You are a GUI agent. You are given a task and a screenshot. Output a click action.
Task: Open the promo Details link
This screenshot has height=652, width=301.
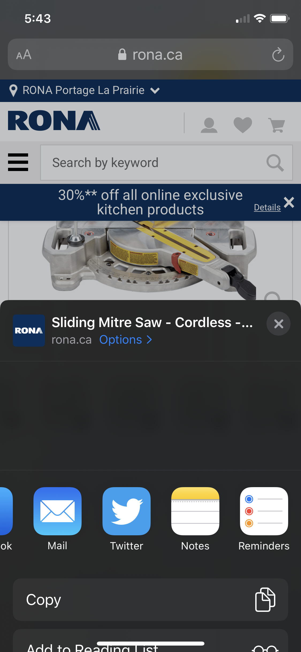267,207
